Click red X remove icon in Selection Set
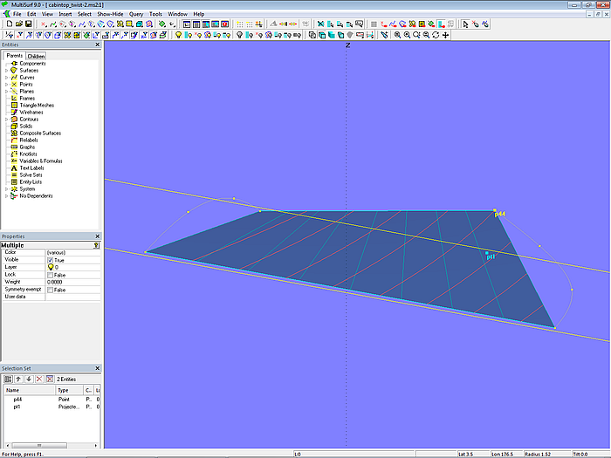This screenshot has width=611, height=458. point(38,379)
